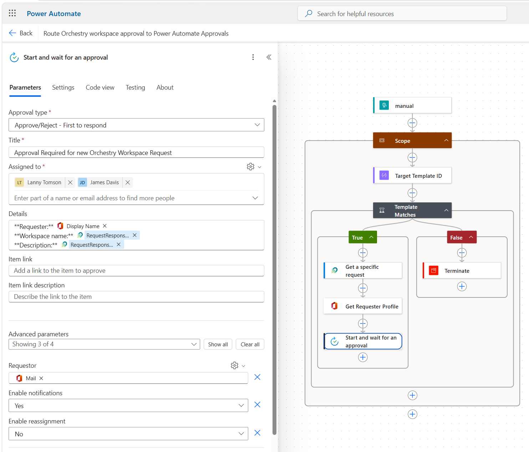Open the app launcher waffle icon

(12, 13)
